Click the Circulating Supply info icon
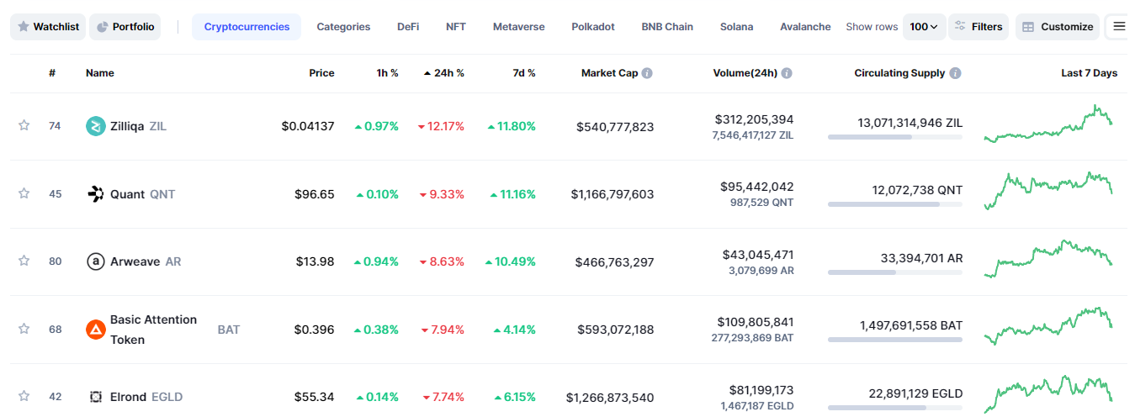This screenshot has width=1135, height=417. tap(955, 73)
